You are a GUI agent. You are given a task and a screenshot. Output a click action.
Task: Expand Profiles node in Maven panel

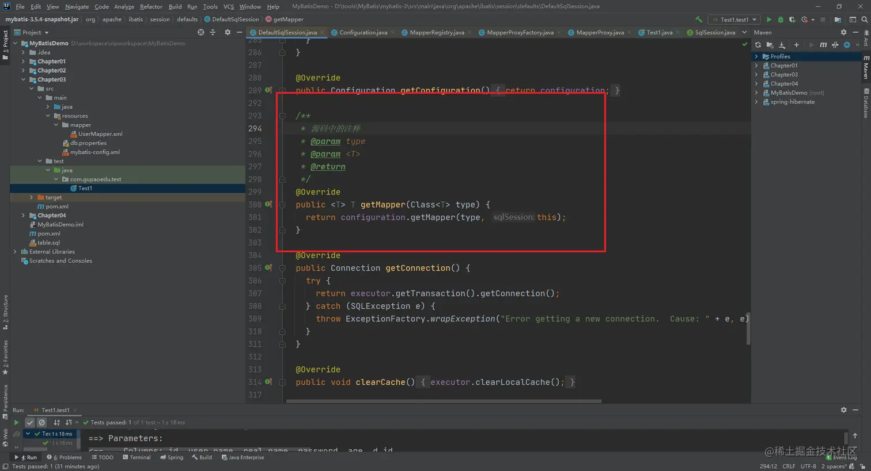click(x=756, y=56)
